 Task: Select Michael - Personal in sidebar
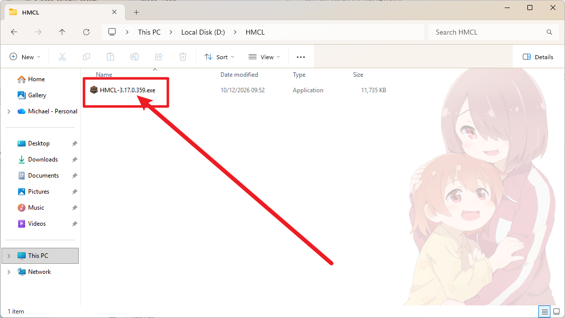[x=53, y=111]
